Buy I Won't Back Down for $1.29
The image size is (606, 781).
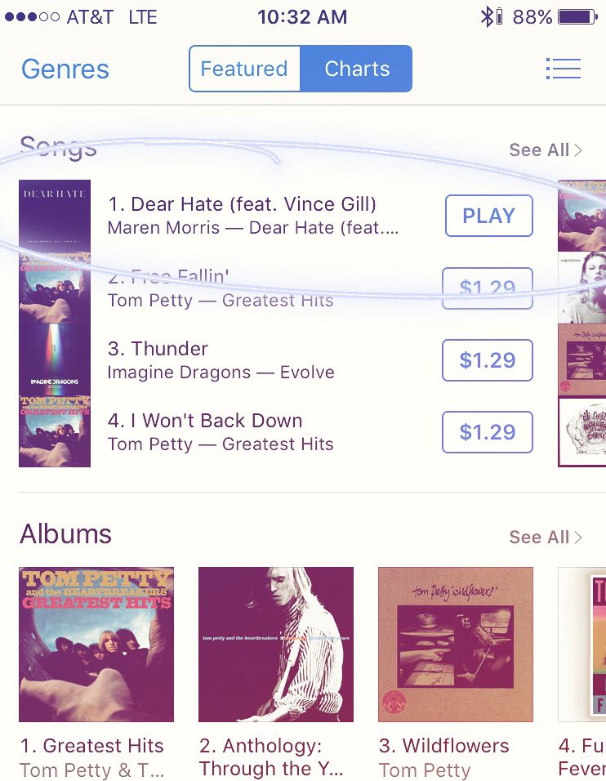point(488,432)
